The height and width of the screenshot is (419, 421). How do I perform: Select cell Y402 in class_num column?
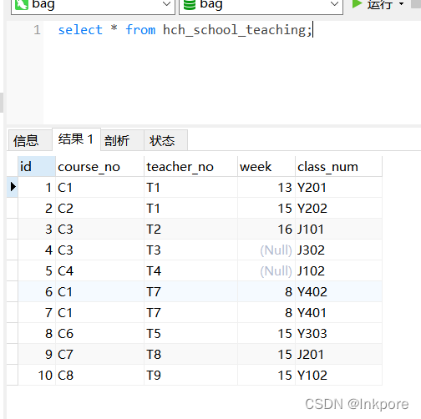tap(338, 291)
